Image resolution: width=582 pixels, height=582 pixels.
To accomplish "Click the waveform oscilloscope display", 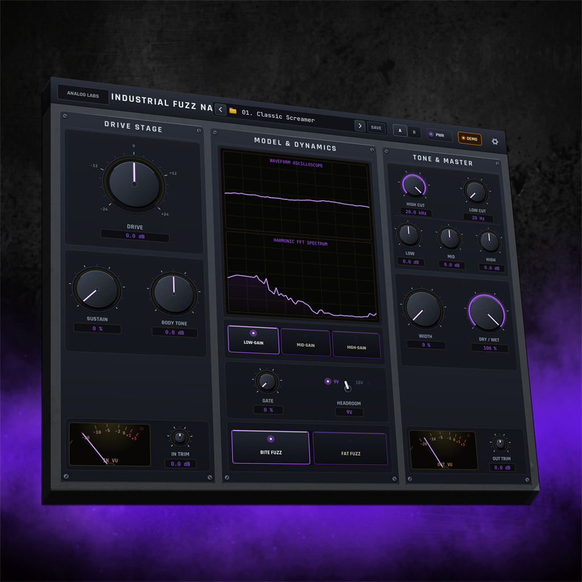I will 297,195.
